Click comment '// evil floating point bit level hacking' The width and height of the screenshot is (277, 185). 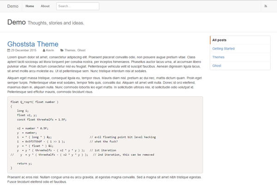tap(123, 137)
